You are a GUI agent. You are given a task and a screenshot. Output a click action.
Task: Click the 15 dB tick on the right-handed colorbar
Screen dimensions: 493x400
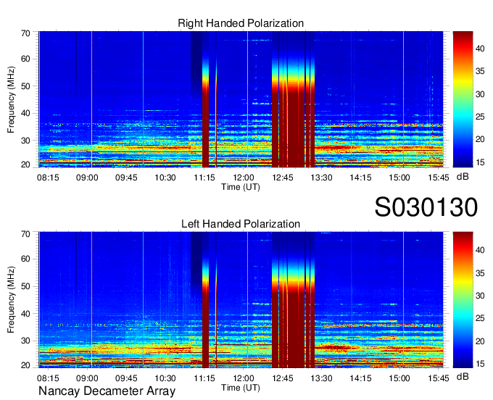point(480,162)
